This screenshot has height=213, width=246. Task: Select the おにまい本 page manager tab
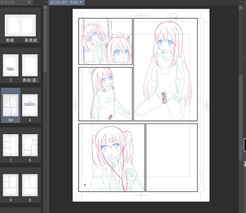click(16, 2)
